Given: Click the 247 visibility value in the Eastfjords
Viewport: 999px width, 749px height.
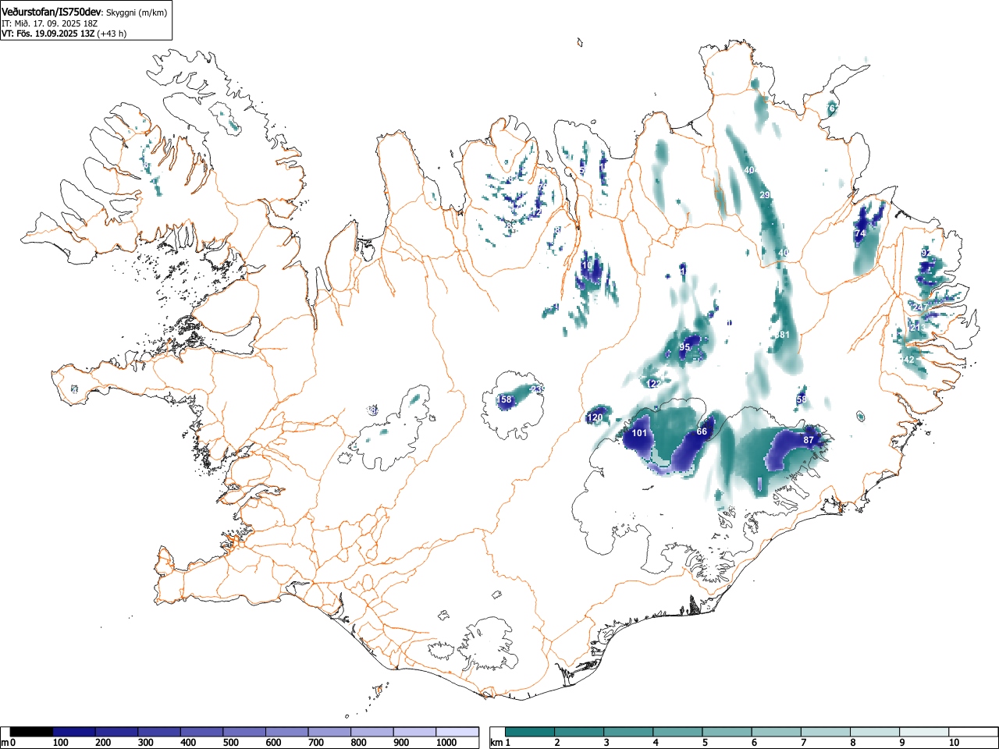Looking at the screenshot, I should click(x=921, y=307).
